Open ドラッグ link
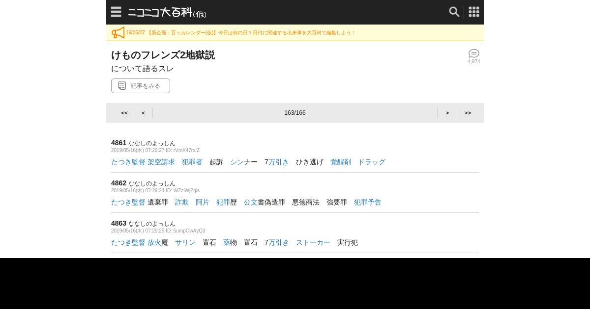 [372, 162]
